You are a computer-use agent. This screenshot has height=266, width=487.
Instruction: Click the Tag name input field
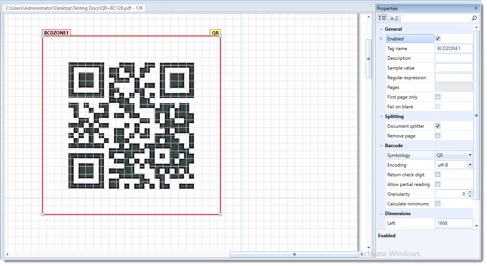pyautogui.click(x=454, y=48)
